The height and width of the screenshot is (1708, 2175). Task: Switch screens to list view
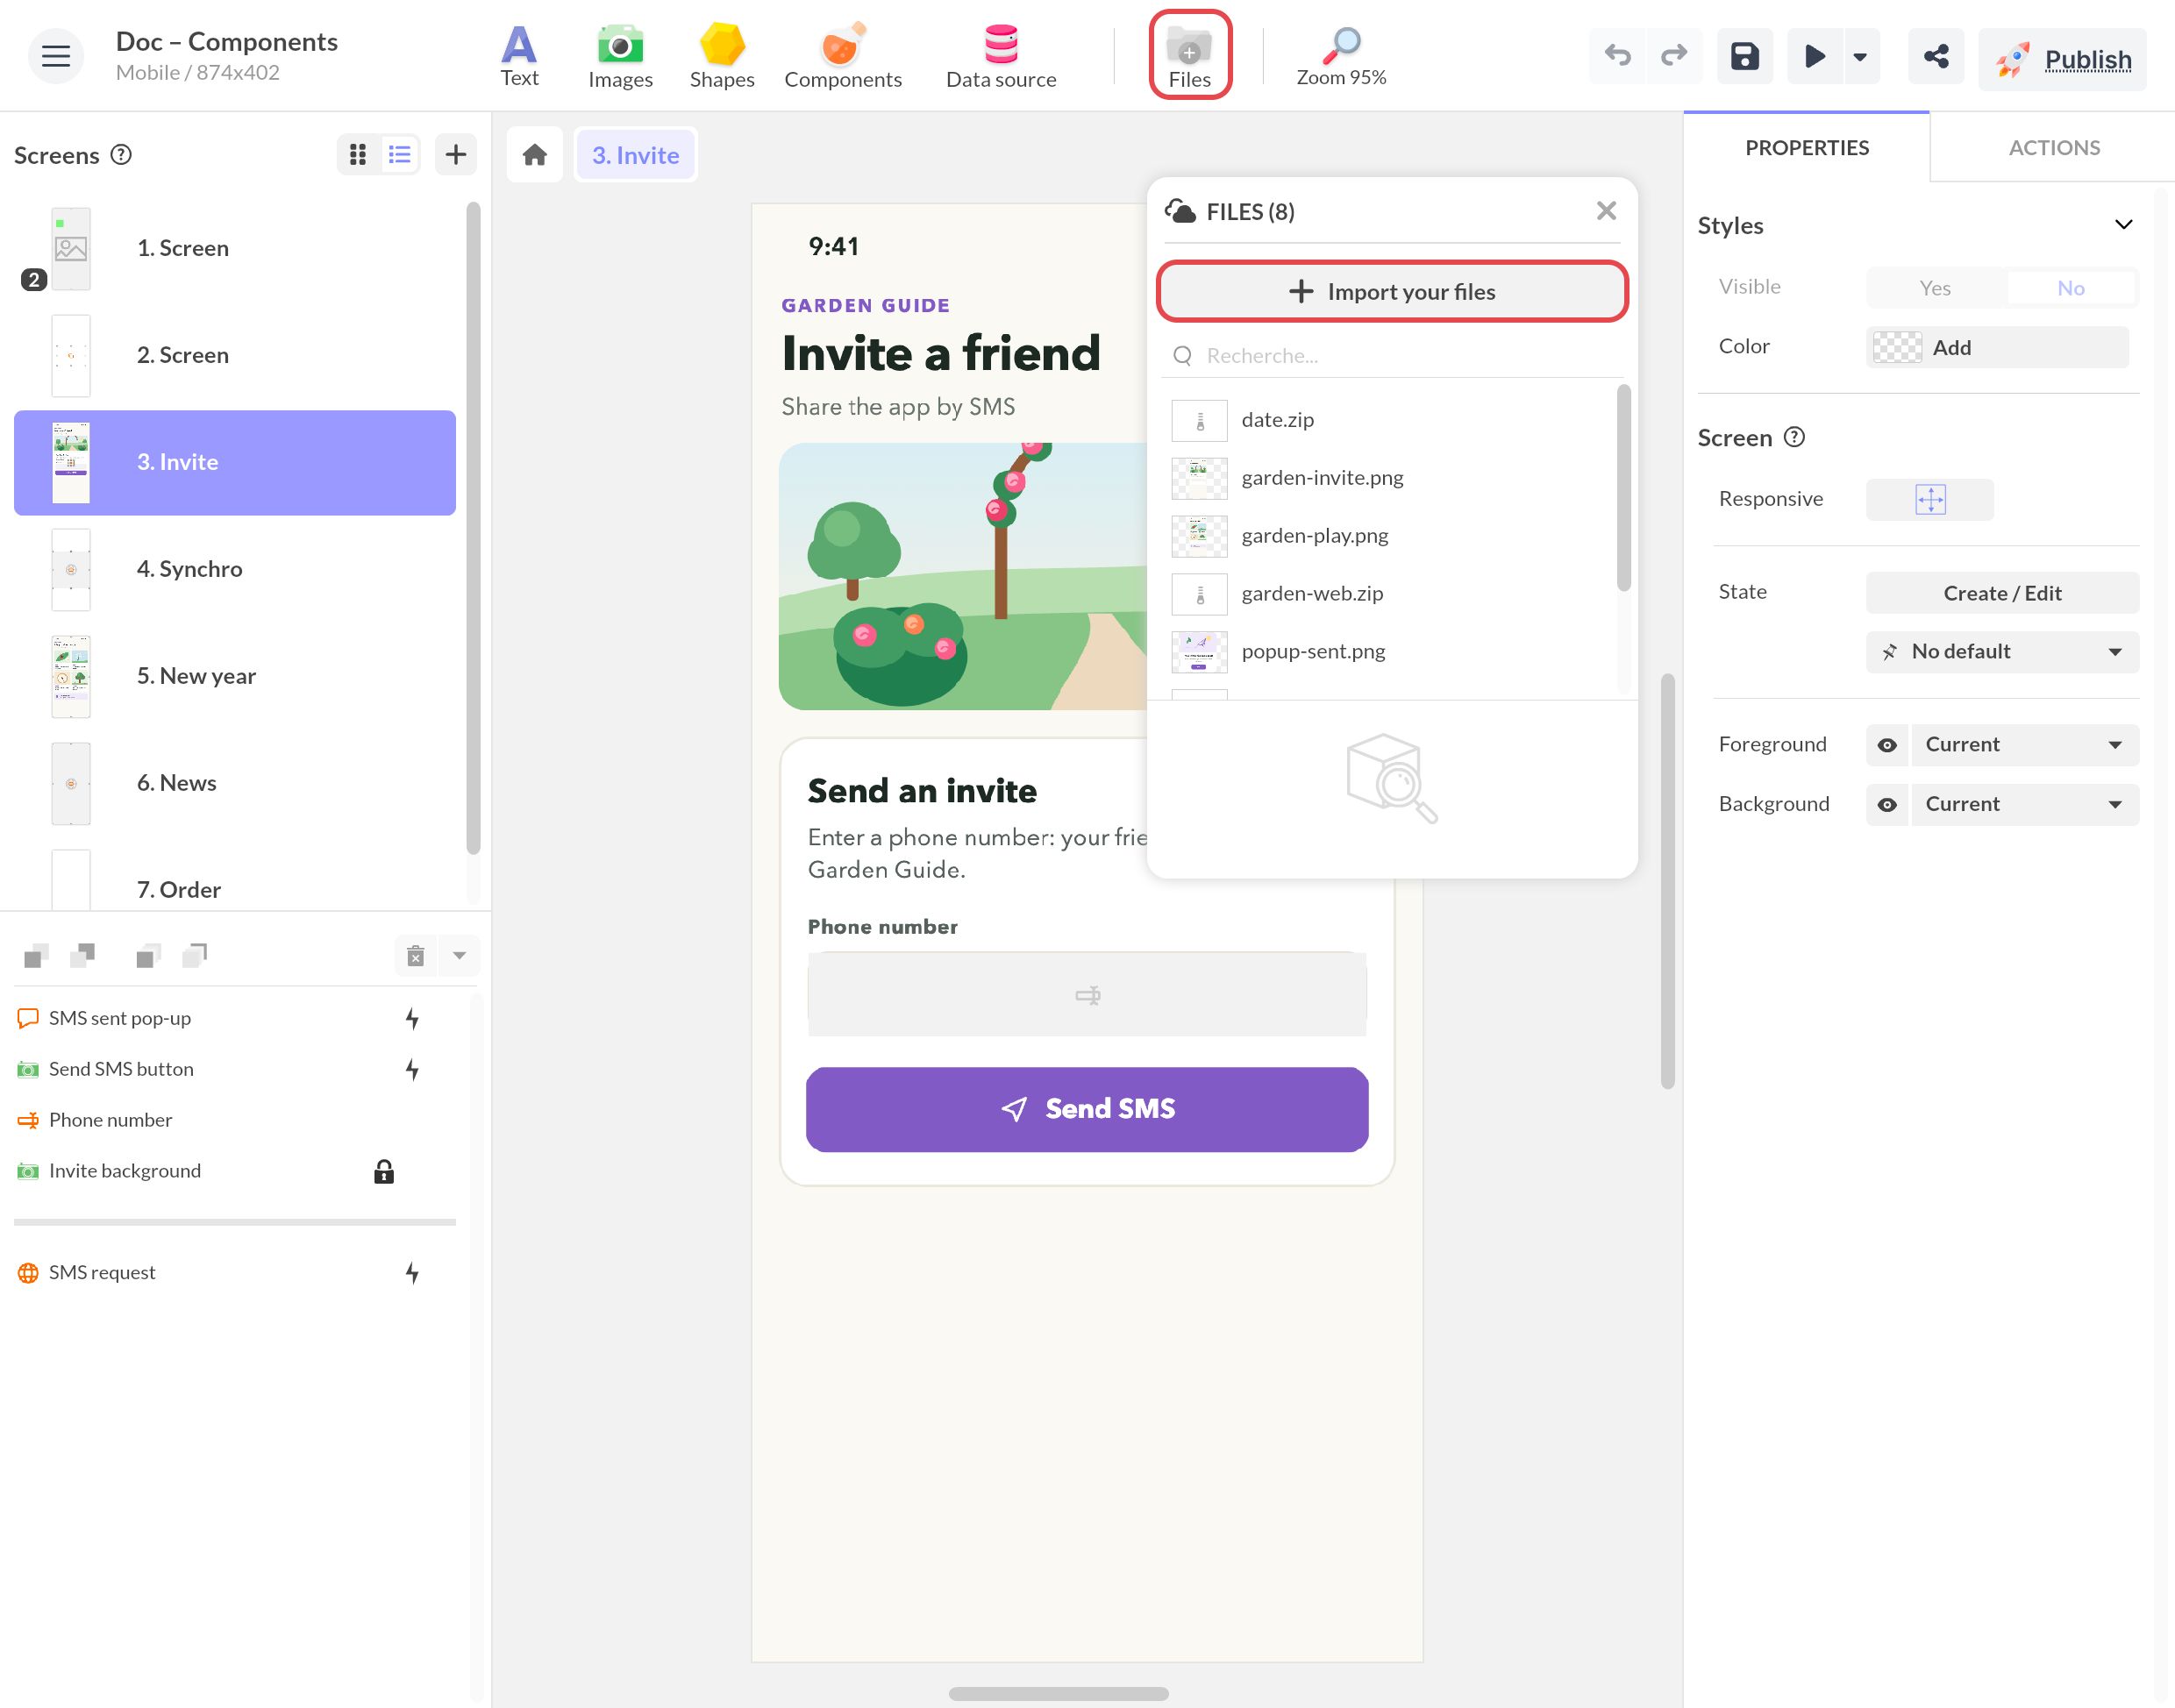[400, 154]
